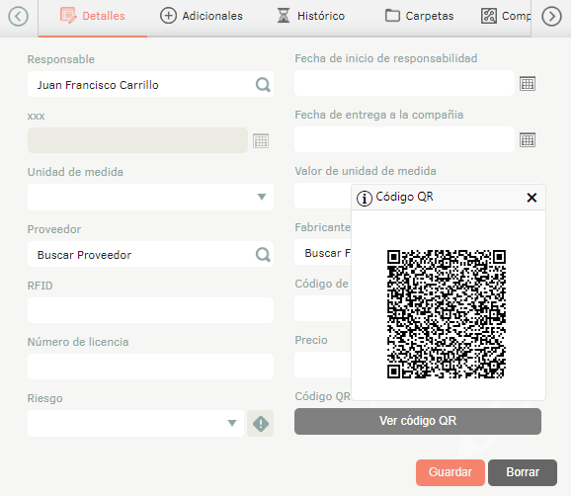Select the Detalles tab
The image size is (574, 496).
(93, 16)
